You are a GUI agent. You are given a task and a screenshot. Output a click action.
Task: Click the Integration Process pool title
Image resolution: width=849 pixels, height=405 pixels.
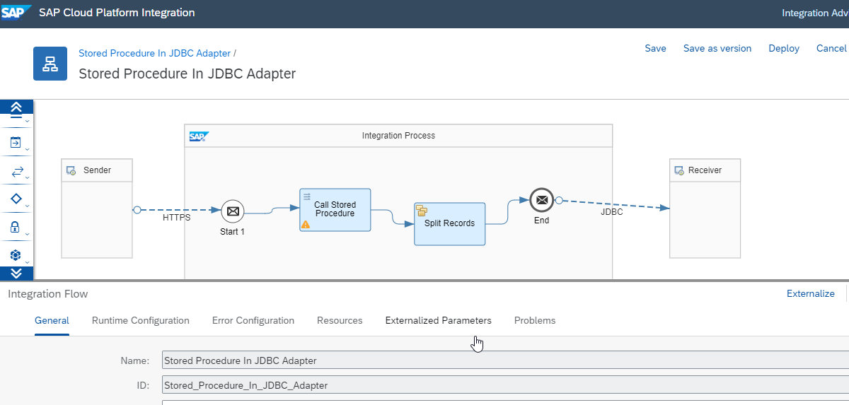coord(398,136)
